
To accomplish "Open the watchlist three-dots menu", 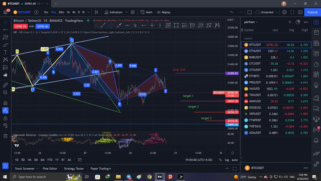I will pyautogui.click(x=305, y=22).
